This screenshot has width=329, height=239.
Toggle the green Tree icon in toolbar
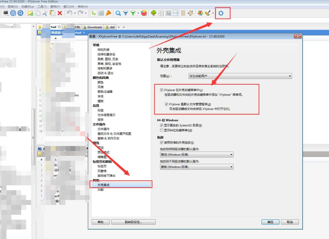point(154,13)
